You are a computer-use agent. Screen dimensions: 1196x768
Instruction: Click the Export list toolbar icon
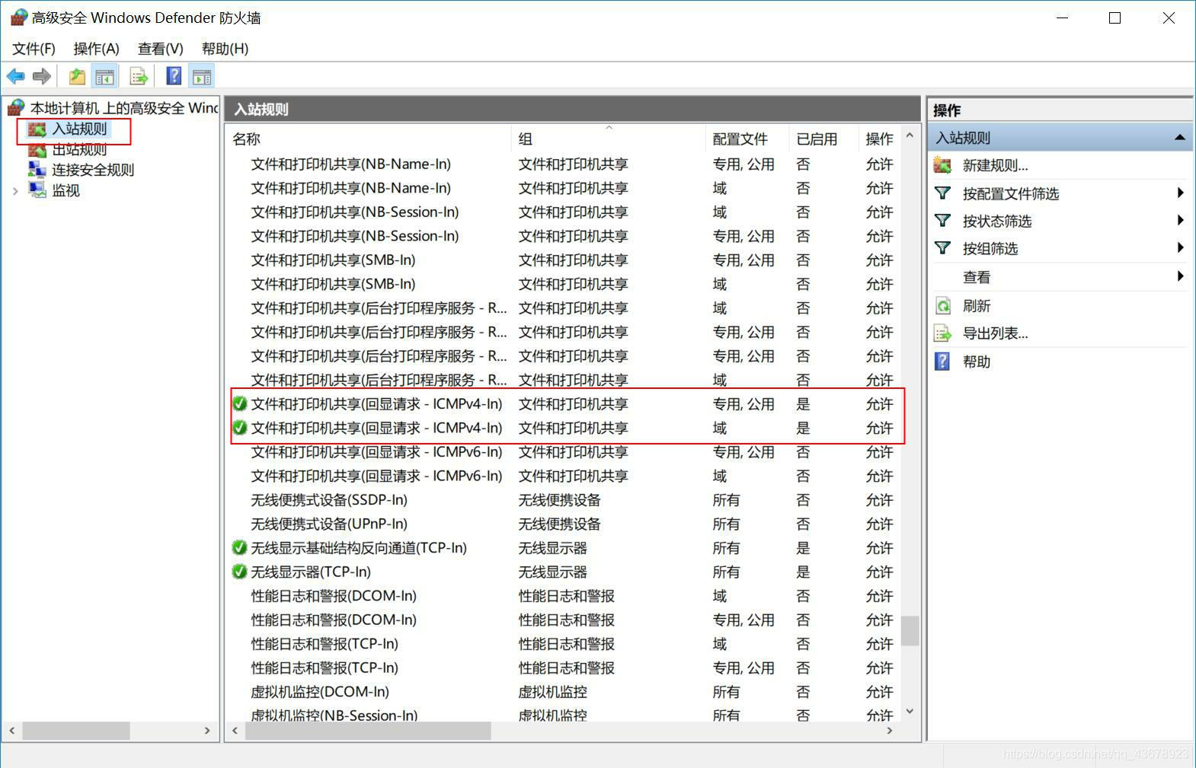click(139, 76)
